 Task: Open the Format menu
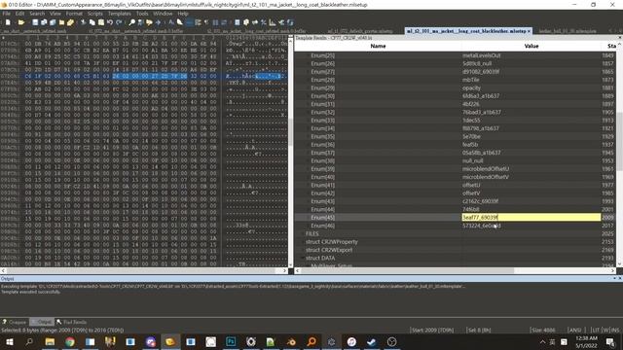(x=74, y=14)
